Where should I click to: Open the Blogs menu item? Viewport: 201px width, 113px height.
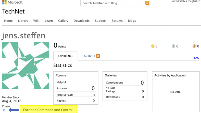pos(132,21)
